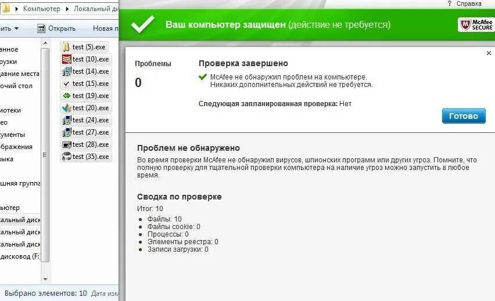This screenshot has width=495, height=301.
Task: Click the Записи загрузки: 0 summary line
Action: (178, 249)
